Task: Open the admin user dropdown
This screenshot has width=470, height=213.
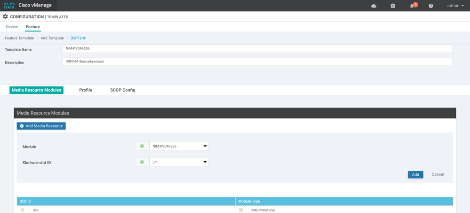Action: pos(455,5)
